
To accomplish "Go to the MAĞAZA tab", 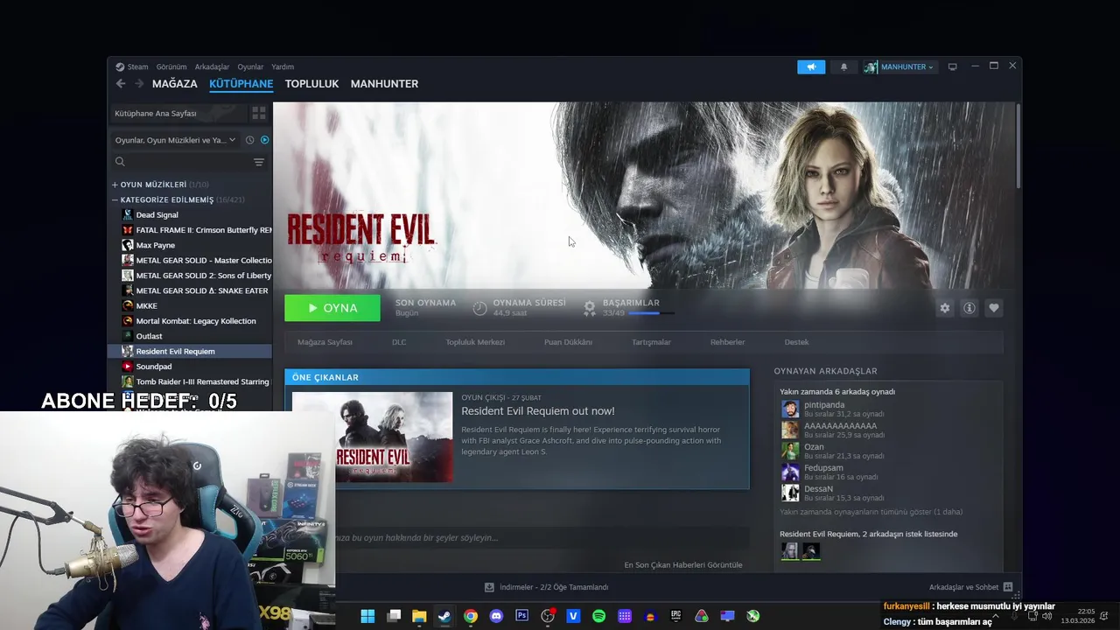I will 175,84.
